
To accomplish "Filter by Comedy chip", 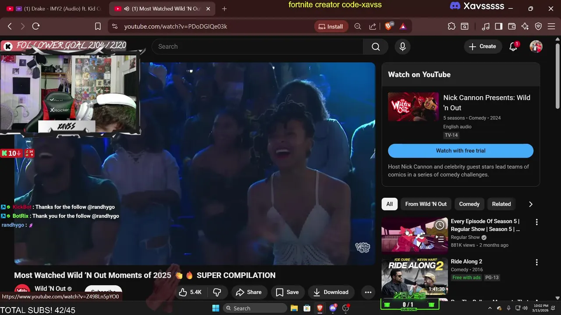I will [x=469, y=204].
